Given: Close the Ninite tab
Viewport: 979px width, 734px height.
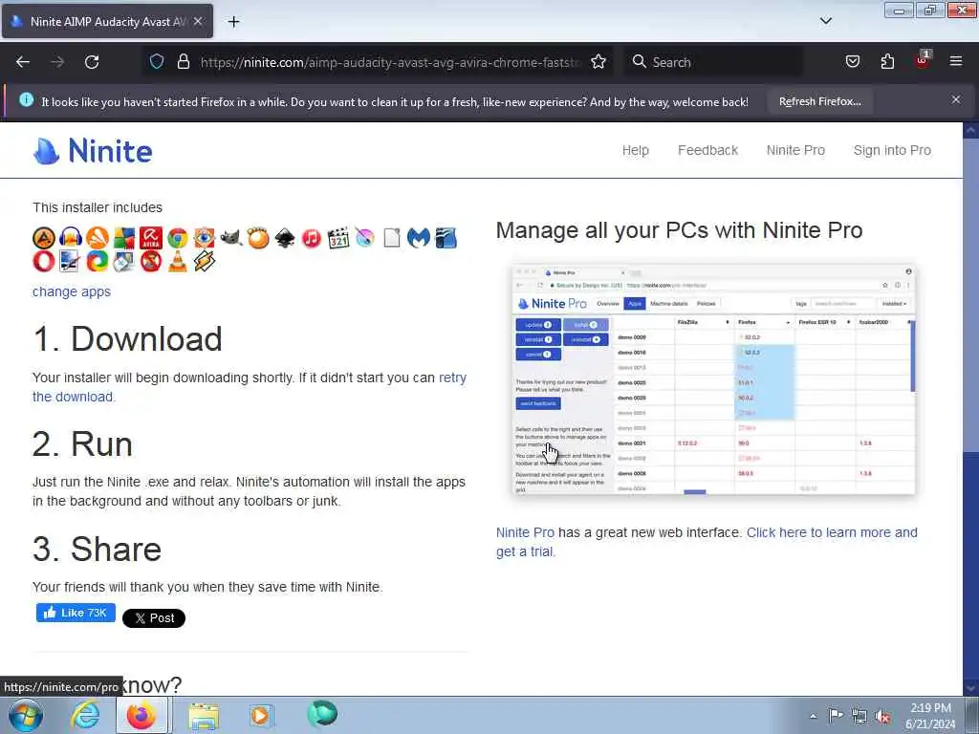Looking at the screenshot, I should [197, 21].
